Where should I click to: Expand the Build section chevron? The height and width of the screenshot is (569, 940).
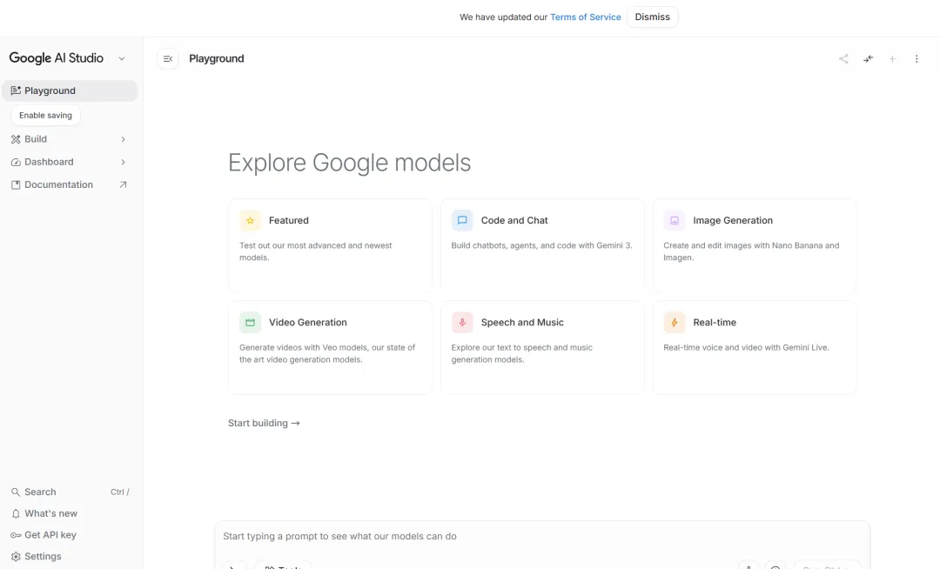123,139
